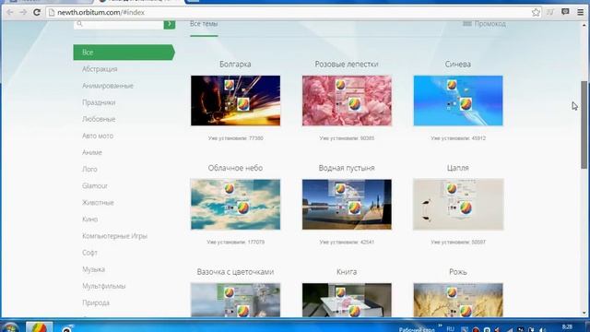This screenshot has width=590, height=332.
Task: Submit search with green arrow button
Action: click(170, 24)
